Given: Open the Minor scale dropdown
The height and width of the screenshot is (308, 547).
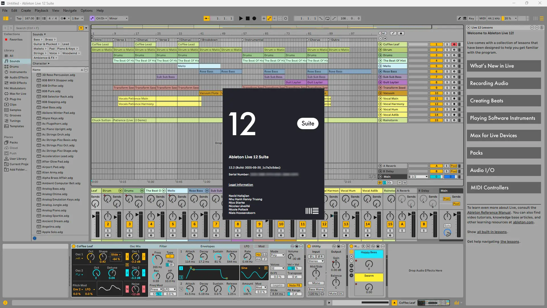Looking at the screenshot, I should pyautogui.click(x=118, y=19).
